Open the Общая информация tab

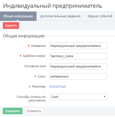18,16
